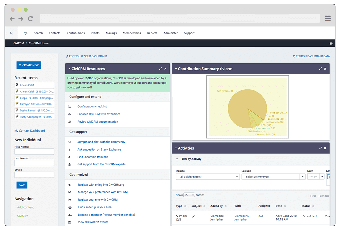This screenshot has width=340, height=230.
Task: Expand Activities panel to full screen
Action: point(320,148)
